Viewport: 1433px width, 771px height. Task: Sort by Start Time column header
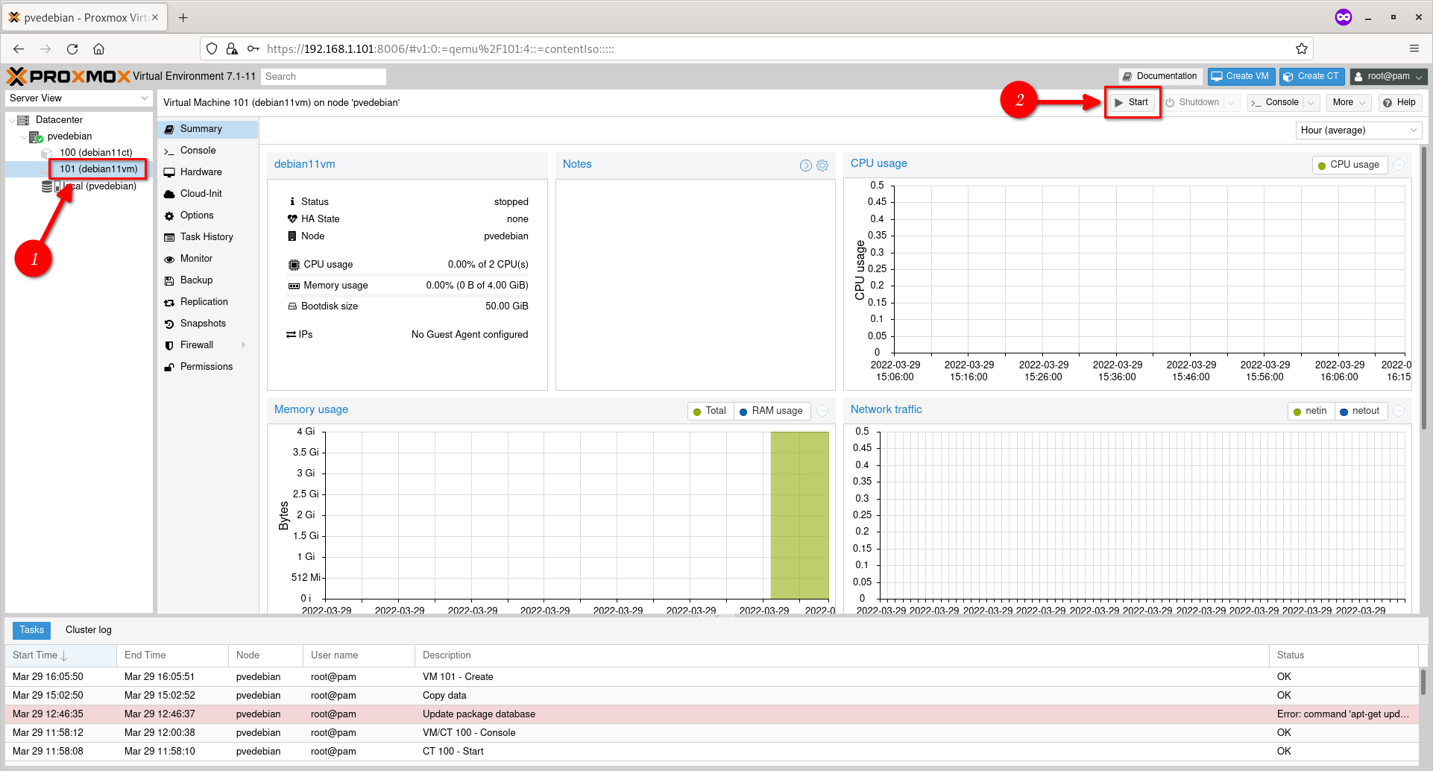pos(60,655)
